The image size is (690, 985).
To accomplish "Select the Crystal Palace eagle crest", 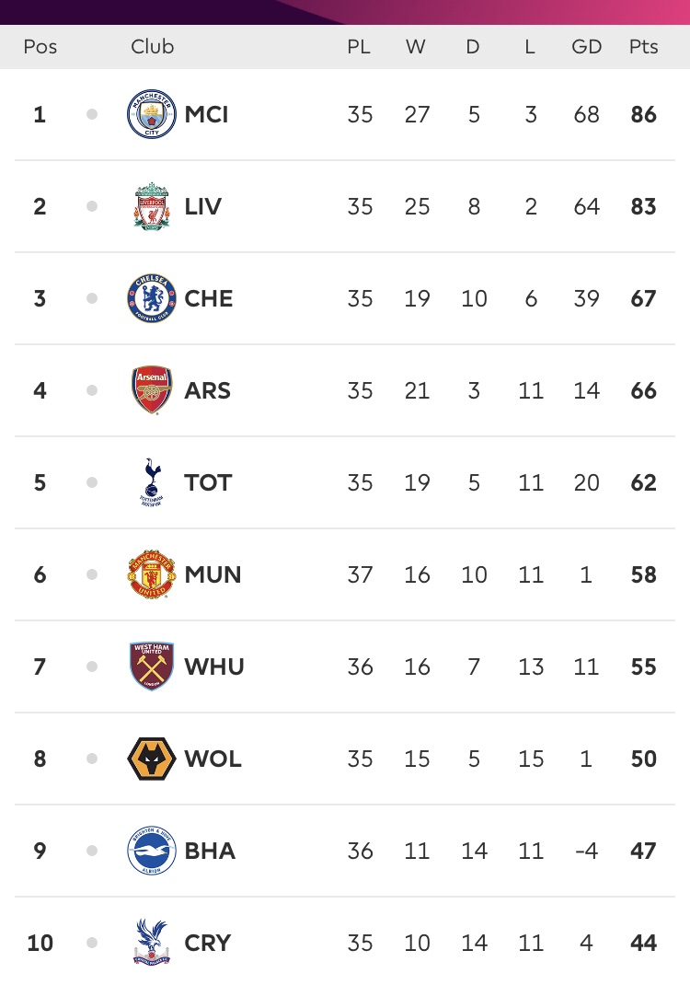I will 151,943.
